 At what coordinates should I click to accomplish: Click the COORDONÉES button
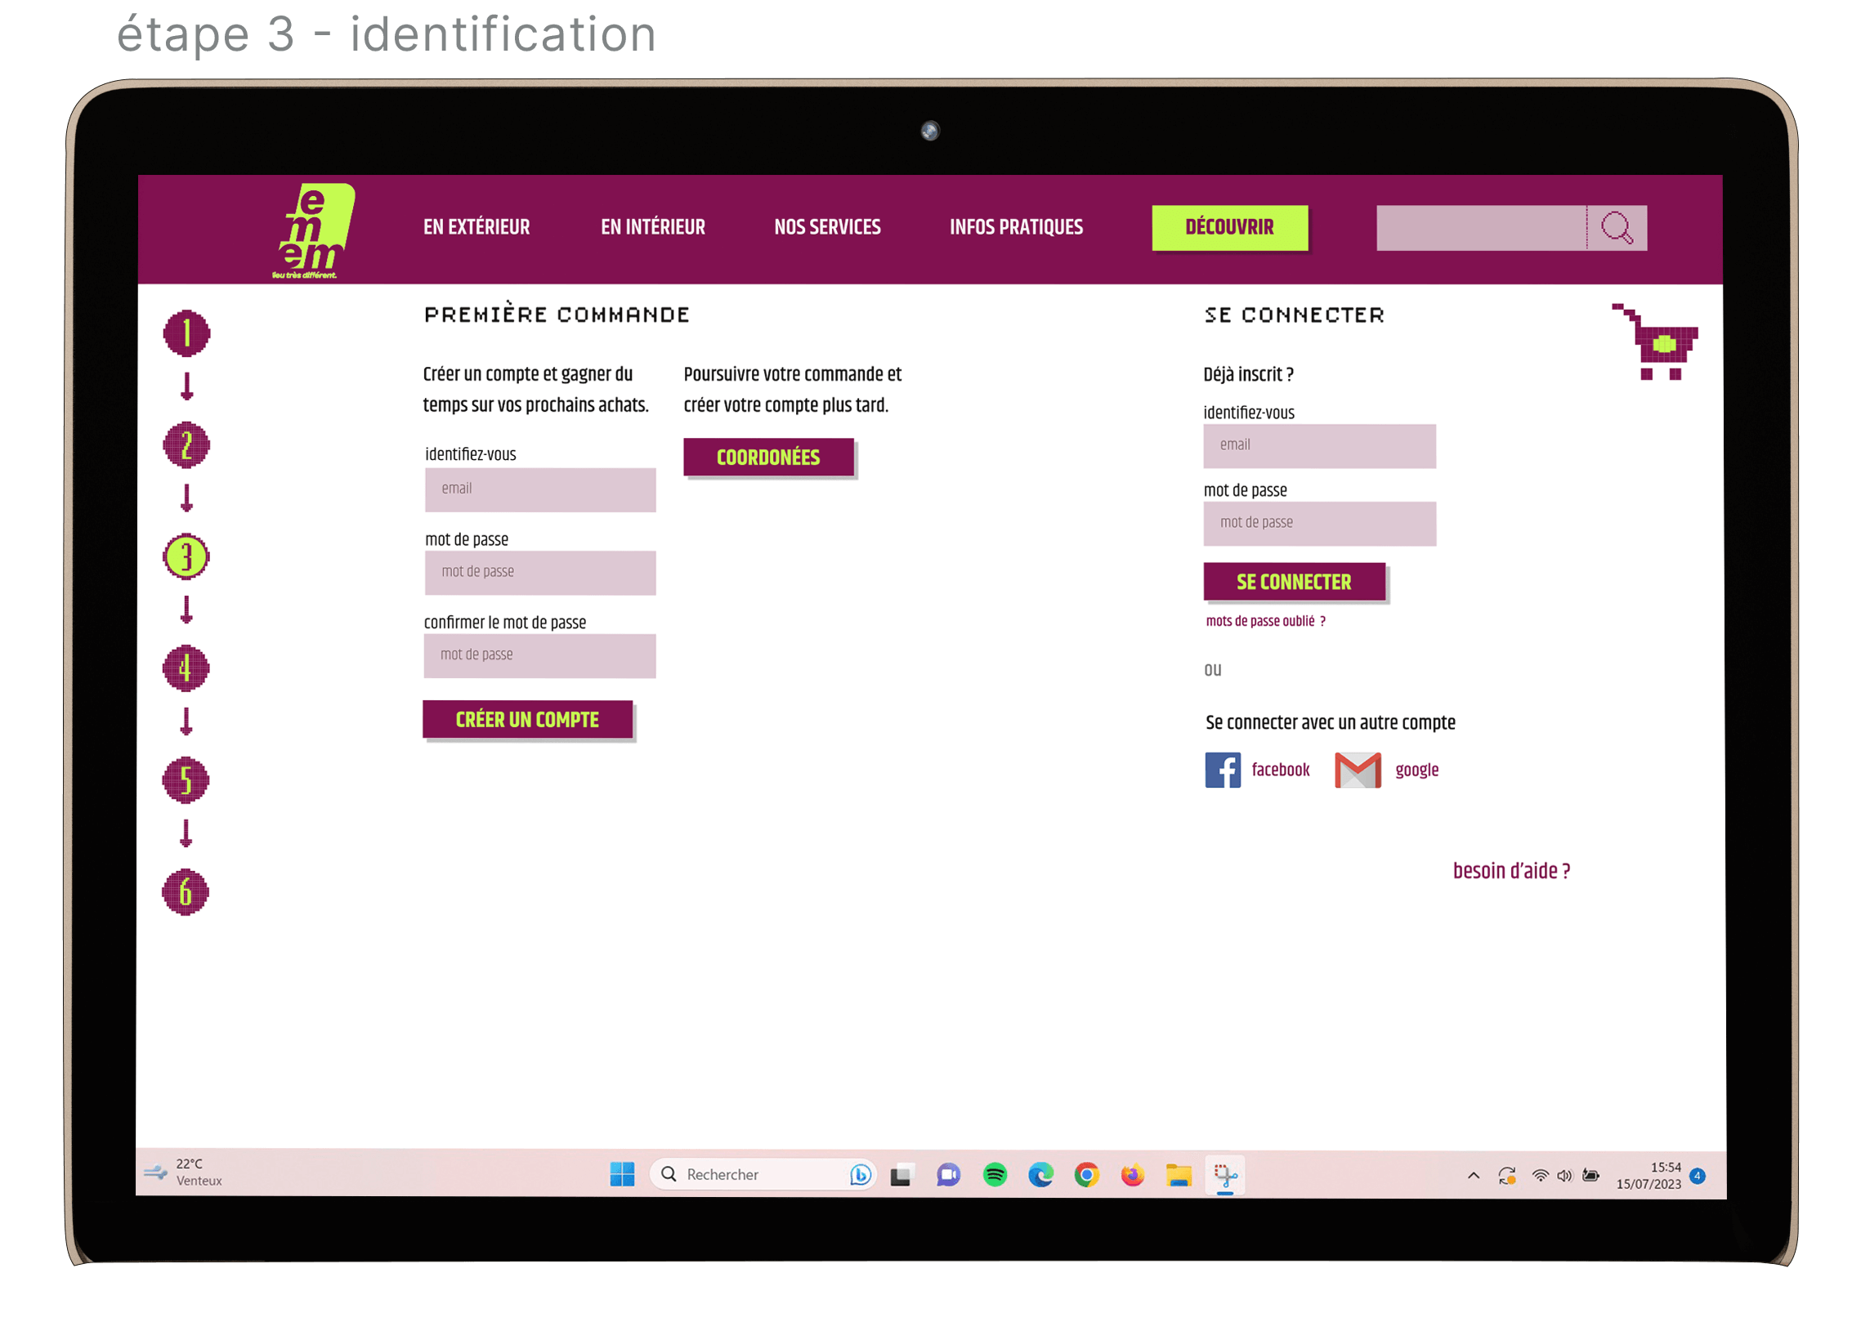coord(768,458)
